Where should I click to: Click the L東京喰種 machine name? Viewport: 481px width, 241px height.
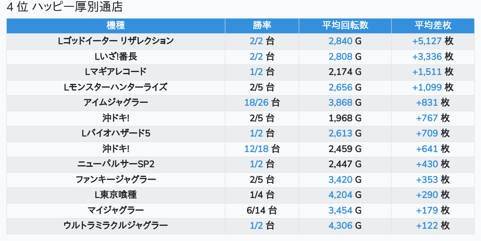[116, 195]
